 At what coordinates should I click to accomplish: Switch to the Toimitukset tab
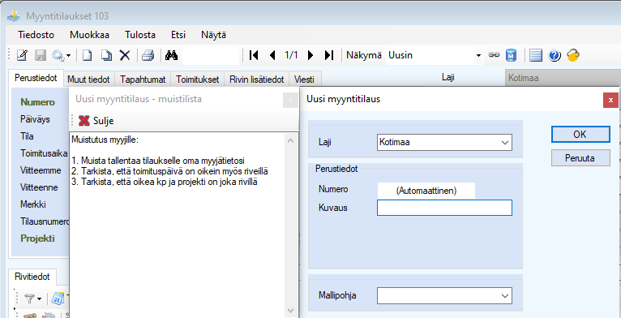[198, 79]
